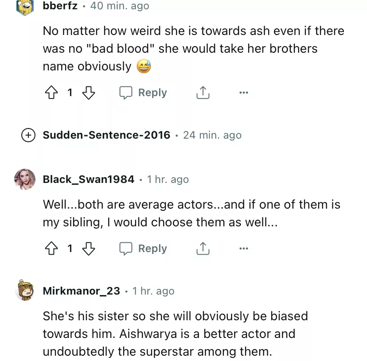Open more options on Black_Swan1984's comment
Viewport: 367px width, 361px height.
click(243, 249)
